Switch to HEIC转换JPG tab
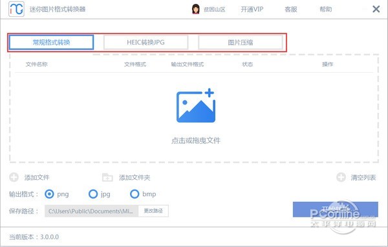 point(145,42)
